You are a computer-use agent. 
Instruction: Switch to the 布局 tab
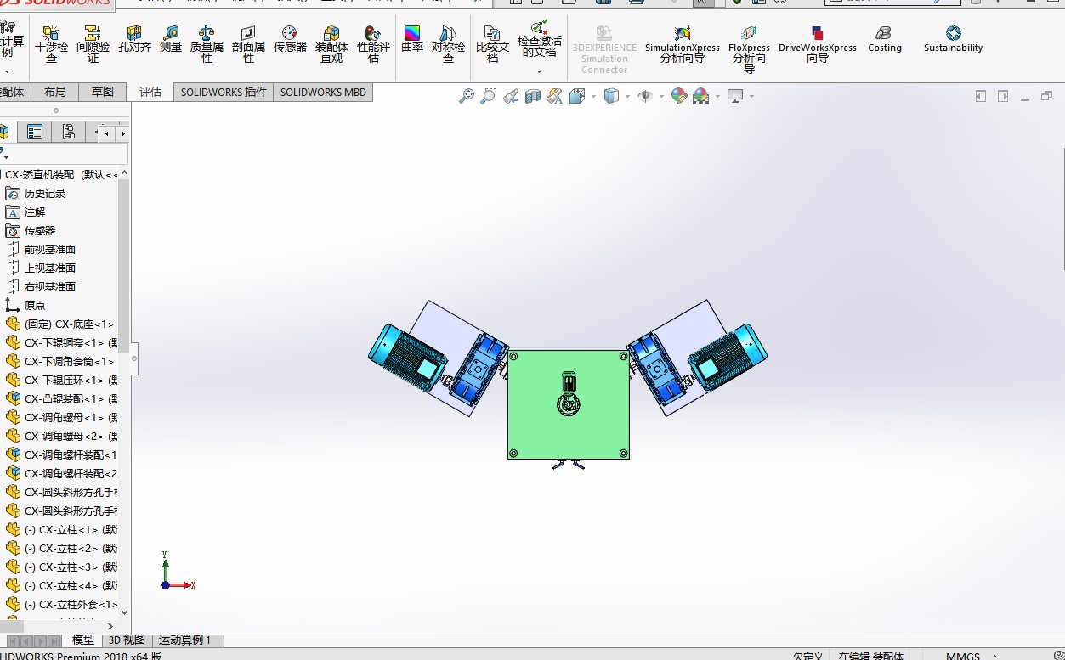click(x=54, y=92)
